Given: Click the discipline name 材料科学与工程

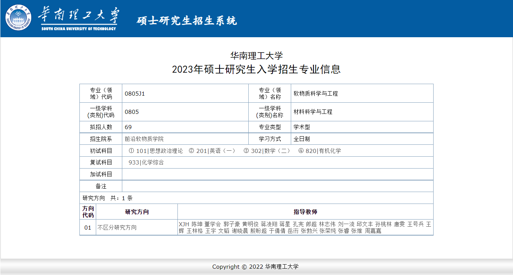Looking at the screenshot, I should click(x=313, y=112).
